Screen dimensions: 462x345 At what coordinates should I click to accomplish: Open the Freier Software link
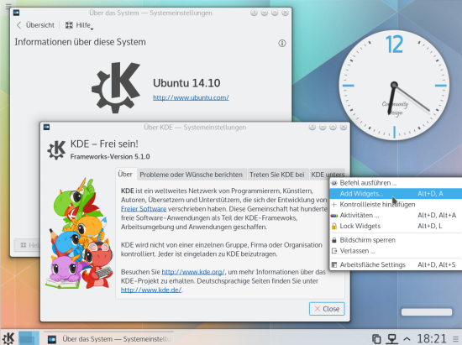(144, 209)
